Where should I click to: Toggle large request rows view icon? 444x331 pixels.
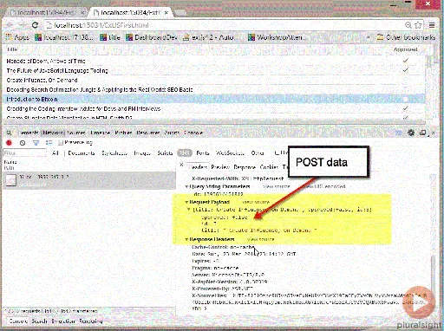(49, 143)
